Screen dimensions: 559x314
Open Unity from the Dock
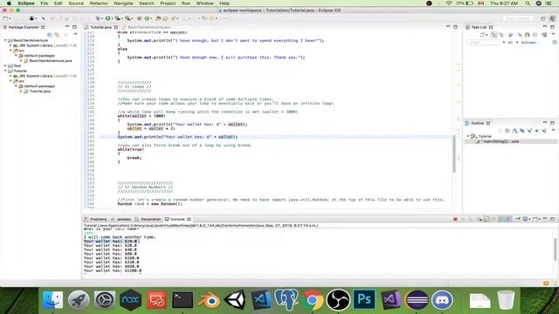[235, 300]
